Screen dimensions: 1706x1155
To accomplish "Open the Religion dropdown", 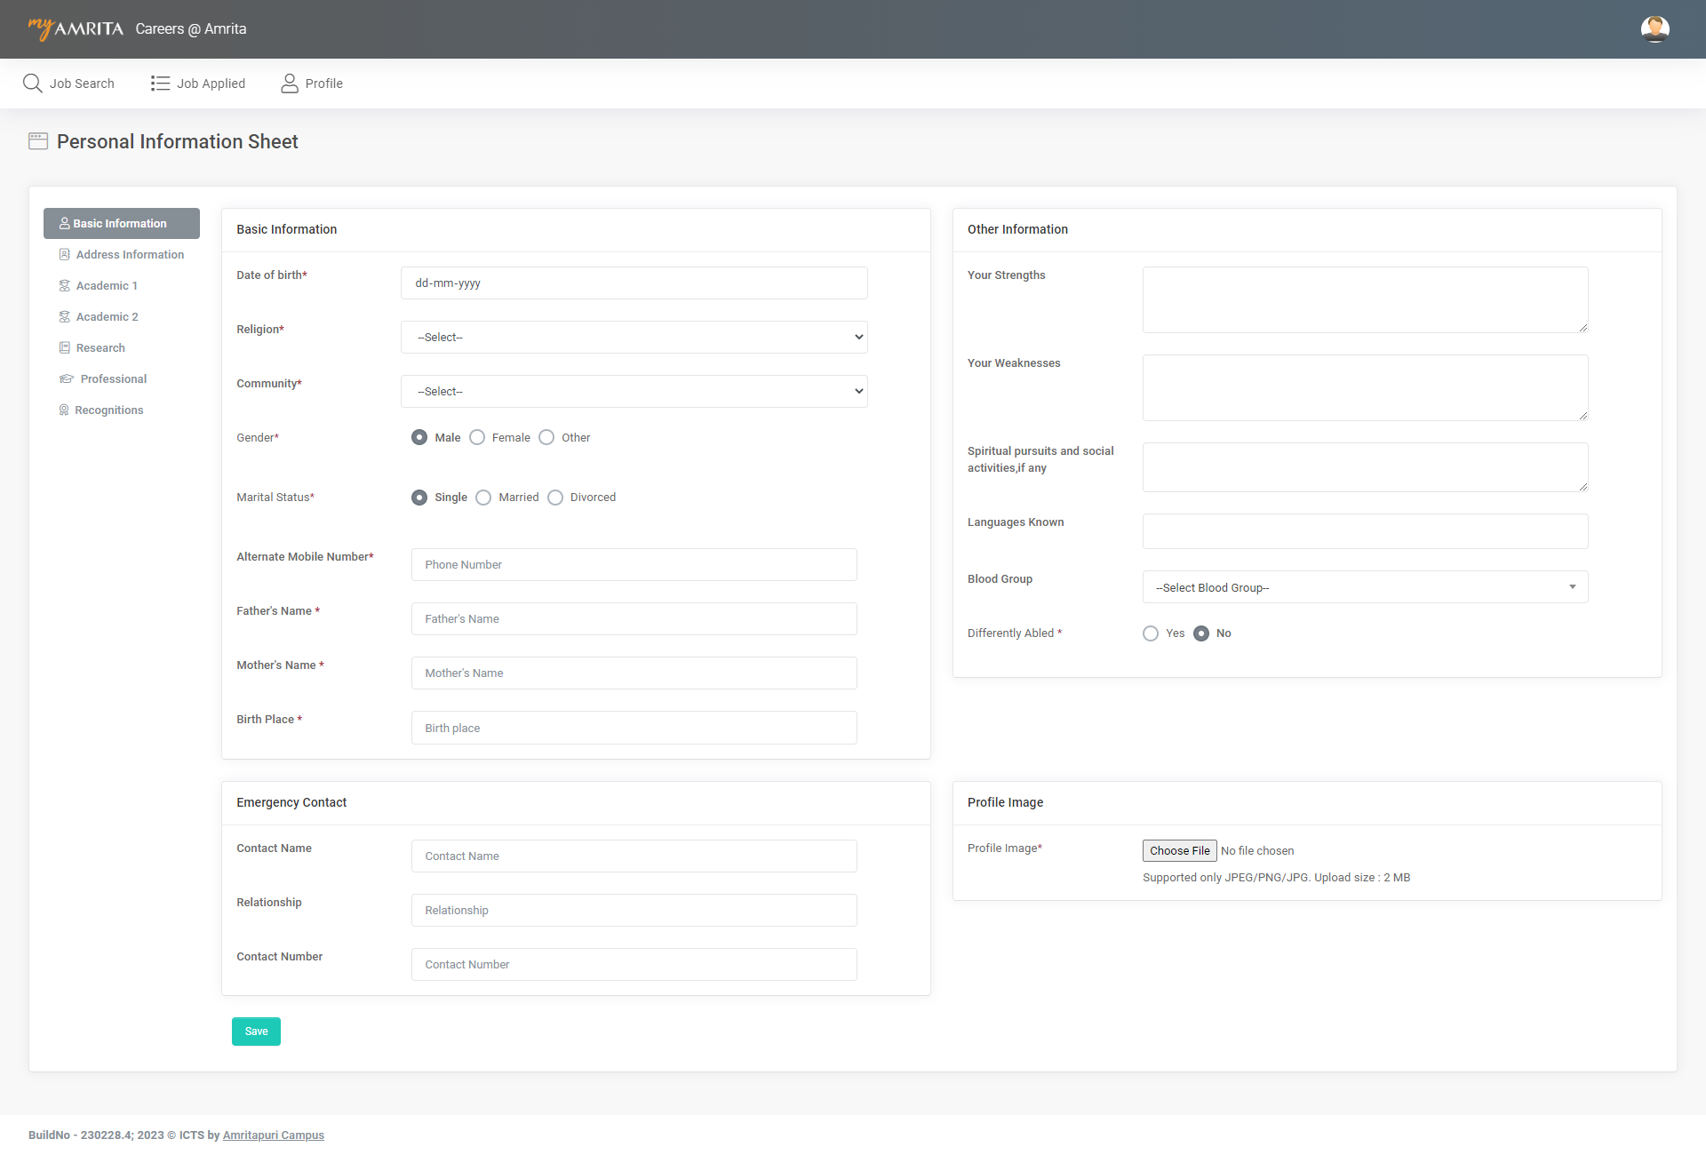I will coord(634,338).
